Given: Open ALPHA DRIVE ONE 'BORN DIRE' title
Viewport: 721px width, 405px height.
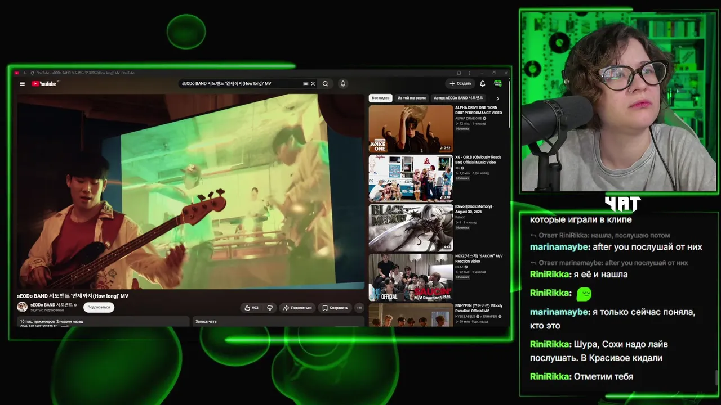Looking at the screenshot, I should [478, 110].
